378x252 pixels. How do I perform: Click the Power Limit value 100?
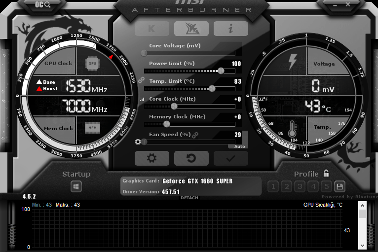point(236,64)
